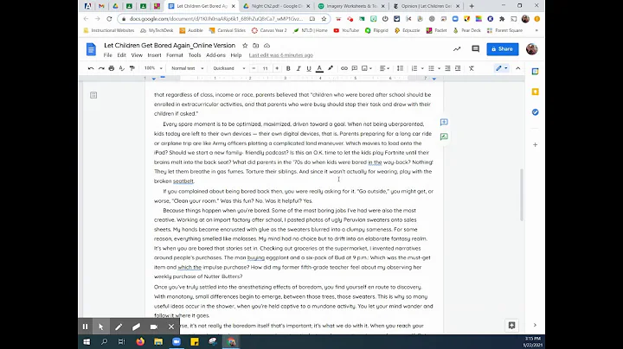This screenshot has width=623, height=349.
Task: Open the highlight color picker
Action: (331, 68)
